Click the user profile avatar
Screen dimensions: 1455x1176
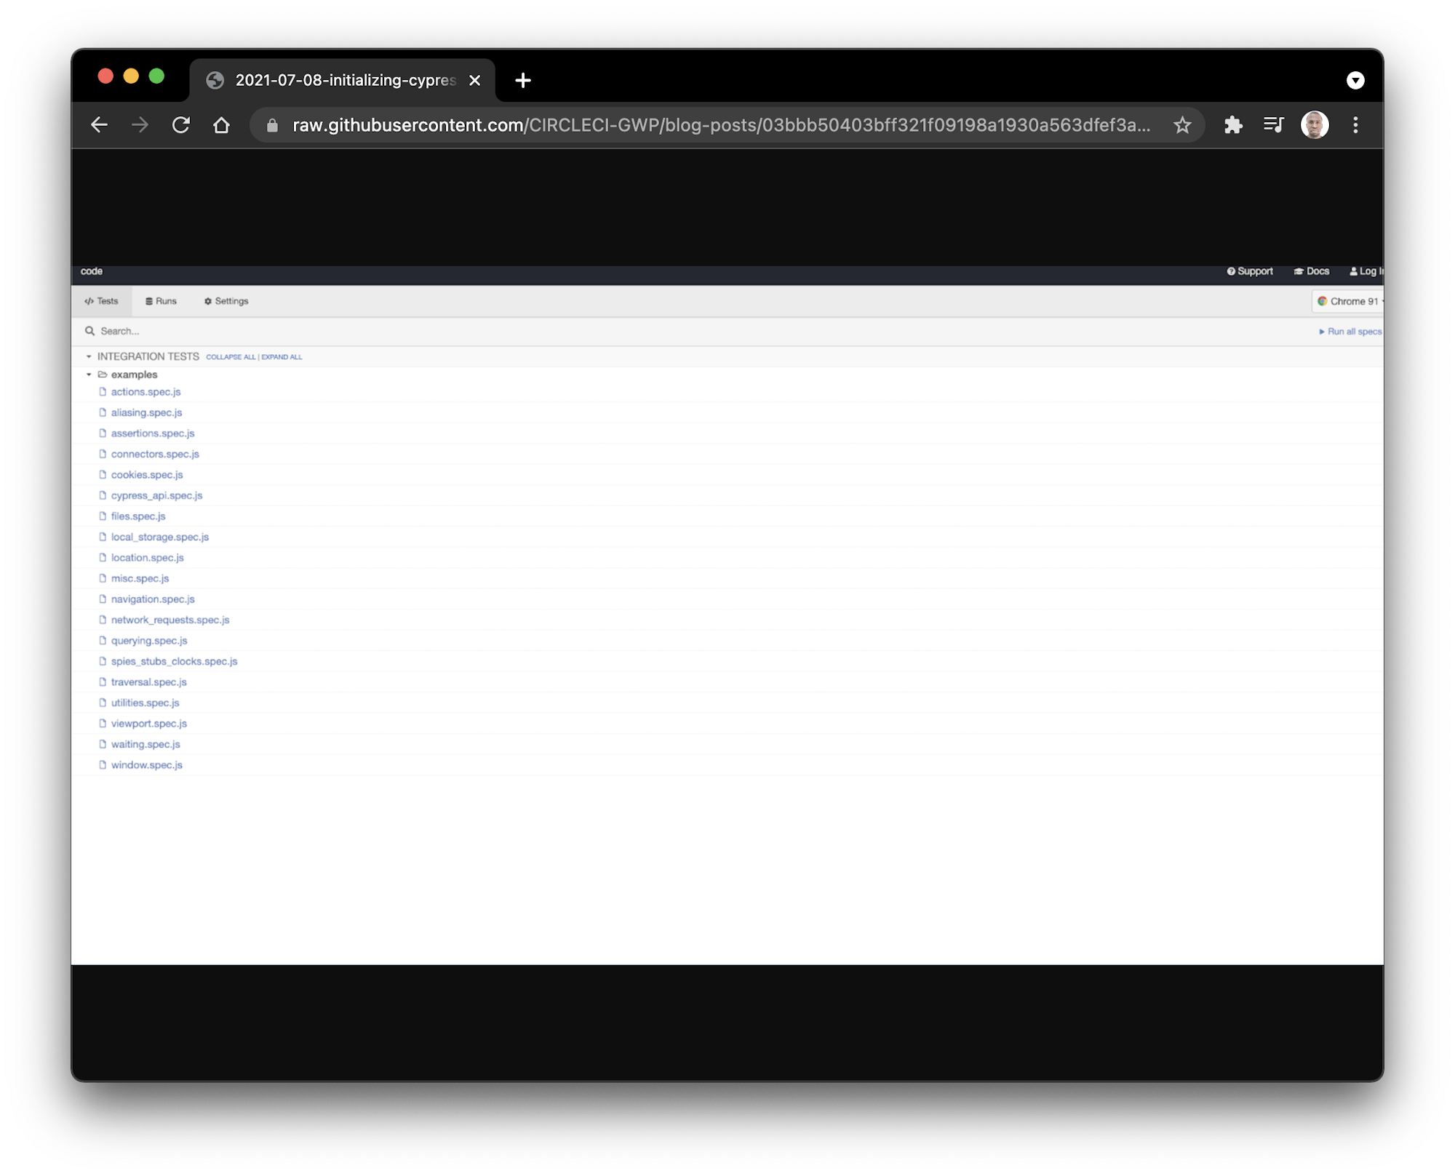[x=1314, y=125]
